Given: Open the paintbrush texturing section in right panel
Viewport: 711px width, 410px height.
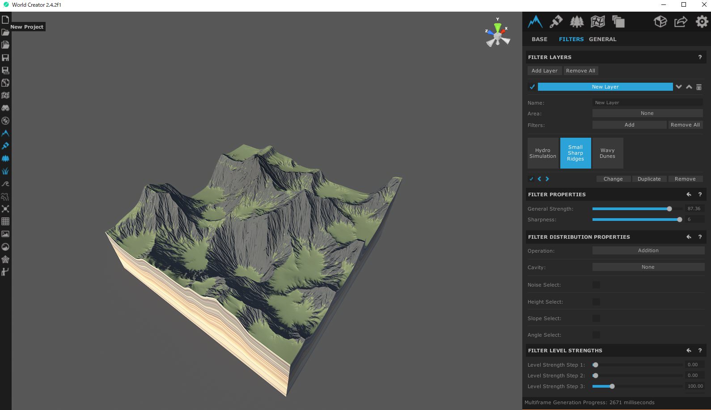Looking at the screenshot, I should click(x=556, y=21).
